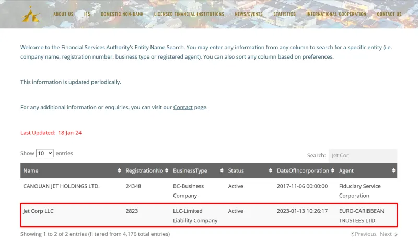The image size is (418, 251).
Task: Click the Showing 1 to 2 entries summary
Action: [x=95, y=234]
